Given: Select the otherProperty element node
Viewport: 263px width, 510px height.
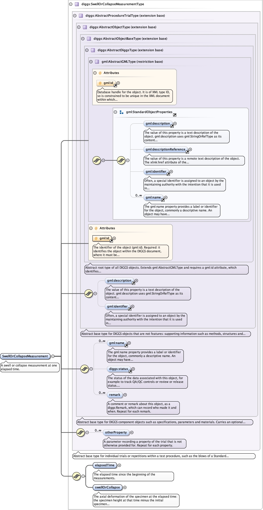Looking at the screenshot, I should tap(116, 432).
